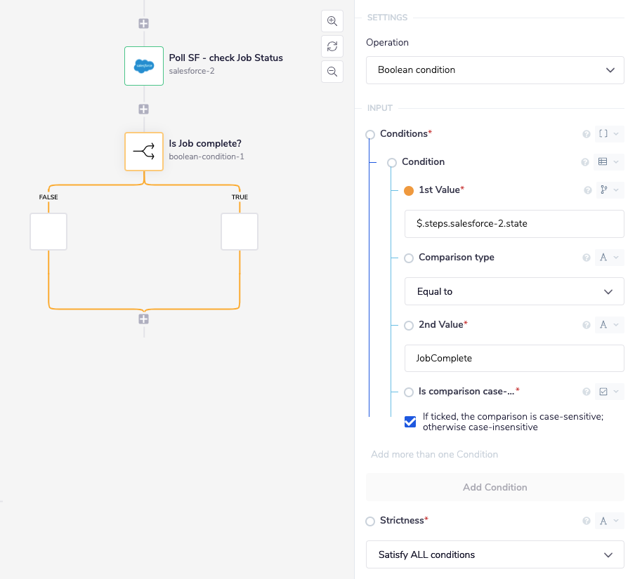
Task: Click the JobComplete value input field
Action: 514,358
